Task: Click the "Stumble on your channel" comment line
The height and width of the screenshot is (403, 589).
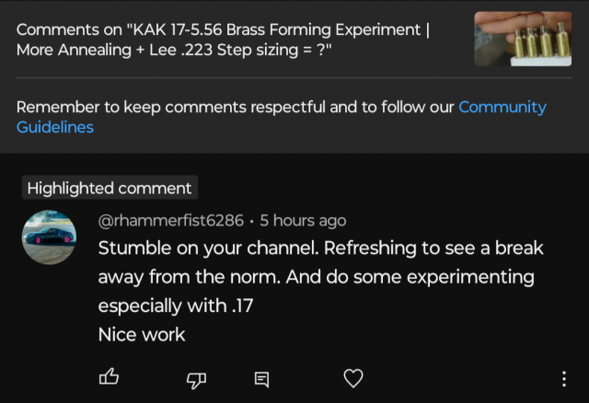Action: click(x=320, y=248)
